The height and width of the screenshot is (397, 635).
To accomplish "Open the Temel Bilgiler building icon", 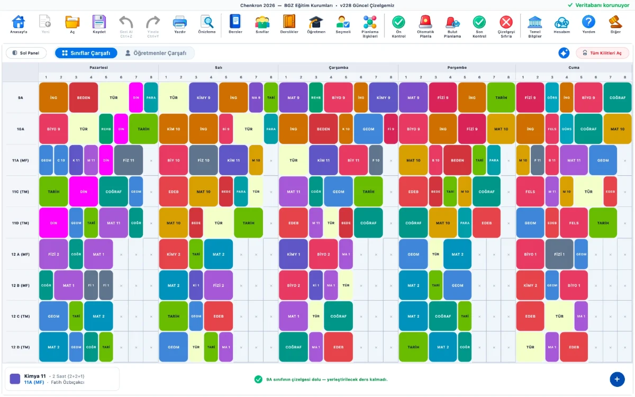I will tap(535, 22).
